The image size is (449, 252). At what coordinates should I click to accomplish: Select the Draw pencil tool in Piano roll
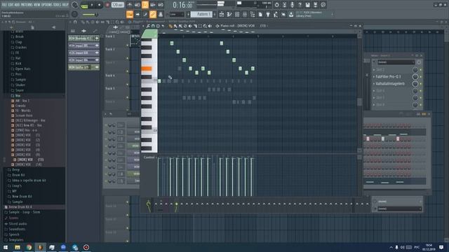(x=170, y=26)
